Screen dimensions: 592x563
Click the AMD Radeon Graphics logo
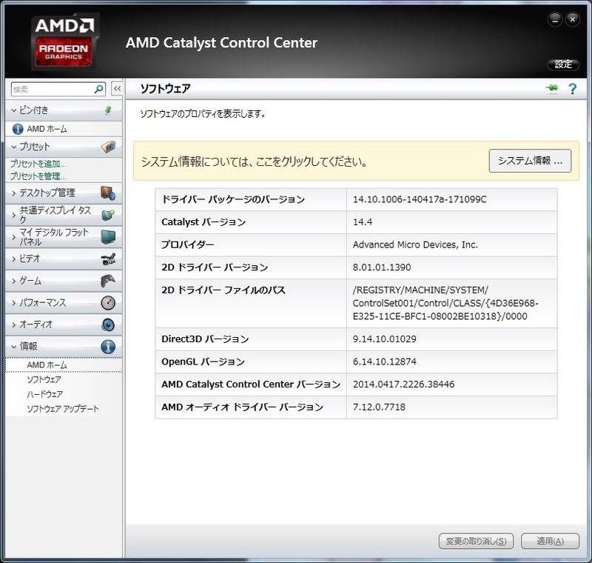coord(64,41)
